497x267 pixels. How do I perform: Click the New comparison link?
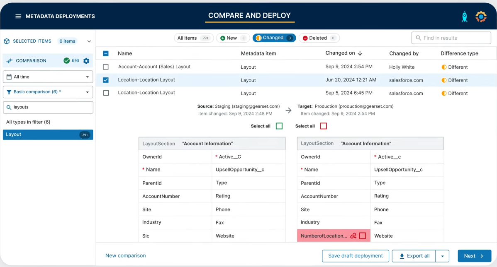click(x=125, y=256)
